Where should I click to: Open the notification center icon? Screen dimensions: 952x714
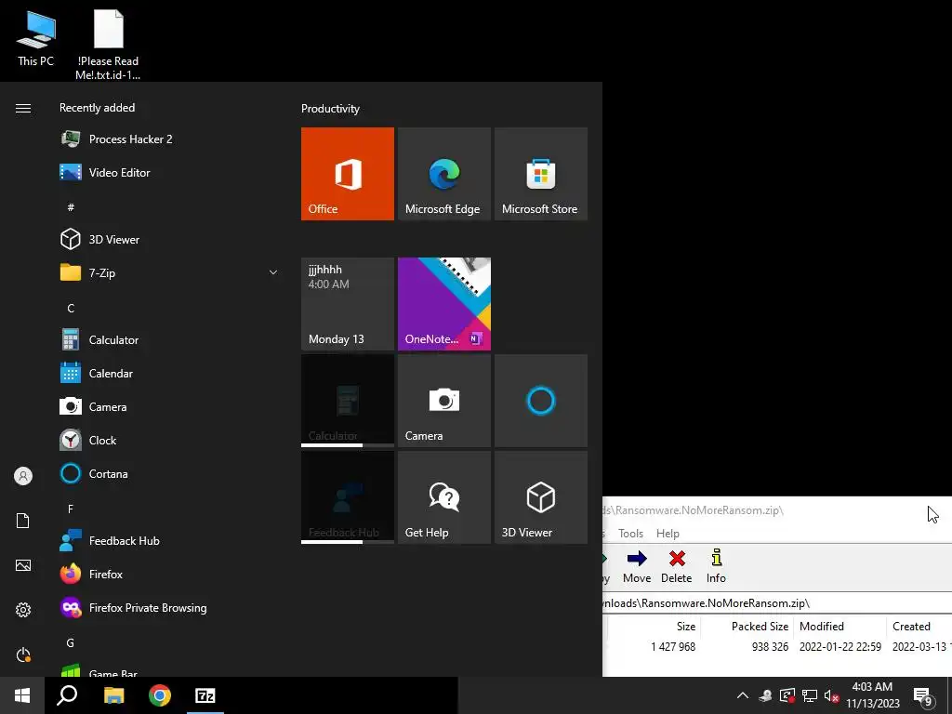(x=923, y=697)
